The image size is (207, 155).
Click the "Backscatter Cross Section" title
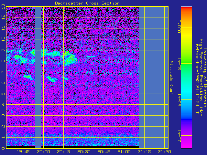[x=87, y=3]
